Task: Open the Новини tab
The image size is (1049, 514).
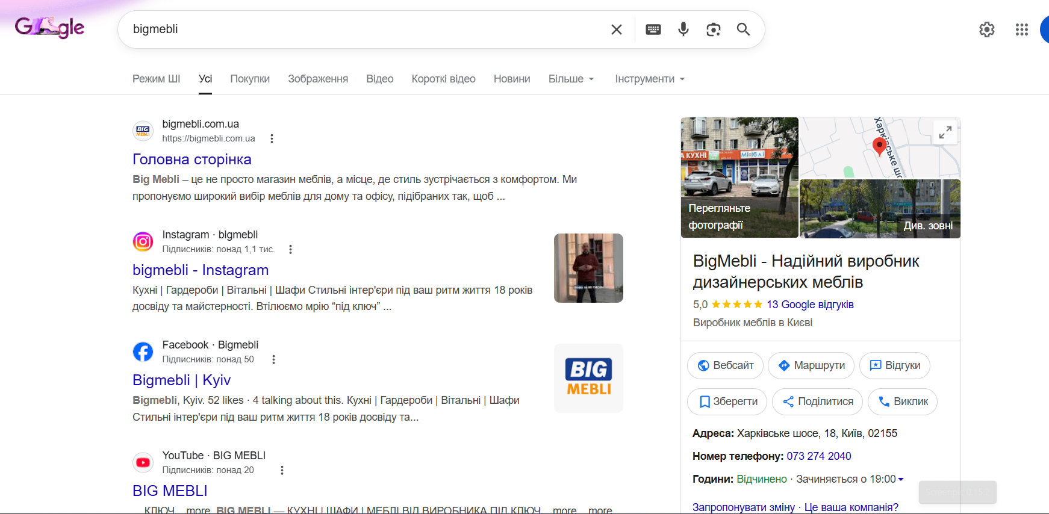Action: (512, 79)
